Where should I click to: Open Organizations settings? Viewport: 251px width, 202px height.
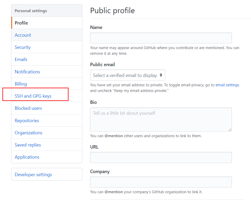pos(47,133)
